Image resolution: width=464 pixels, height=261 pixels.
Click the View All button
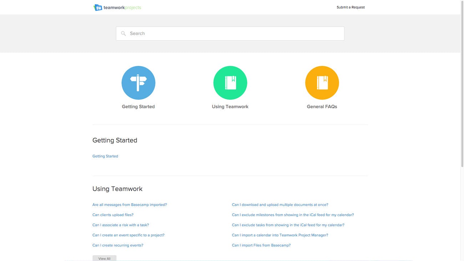pyautogui.click(x=105, y=259)
